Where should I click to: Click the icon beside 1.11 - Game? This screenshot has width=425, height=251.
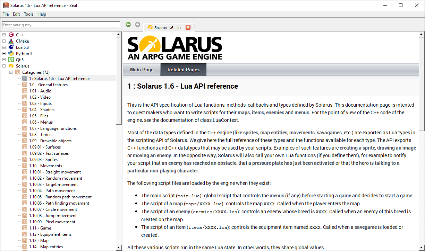25,228
